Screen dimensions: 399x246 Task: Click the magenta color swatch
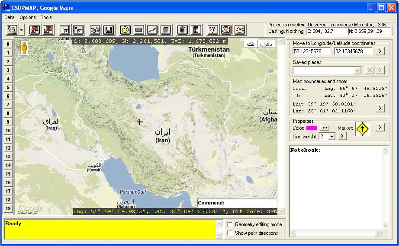click(x=312, y=128)
